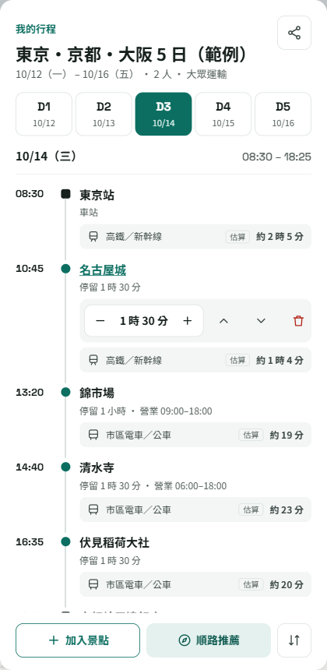Viewport: 327px width, 670px height.
Task: Decrease 名古屋城 stay time with minus
Action: (x=100, y=321)
